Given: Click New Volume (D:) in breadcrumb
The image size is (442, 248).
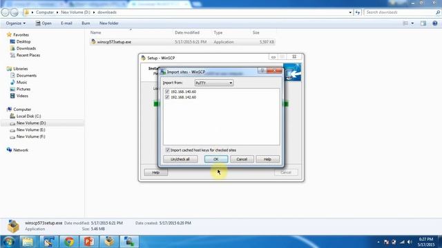Looking at the screenshot, I should (75, 12).
